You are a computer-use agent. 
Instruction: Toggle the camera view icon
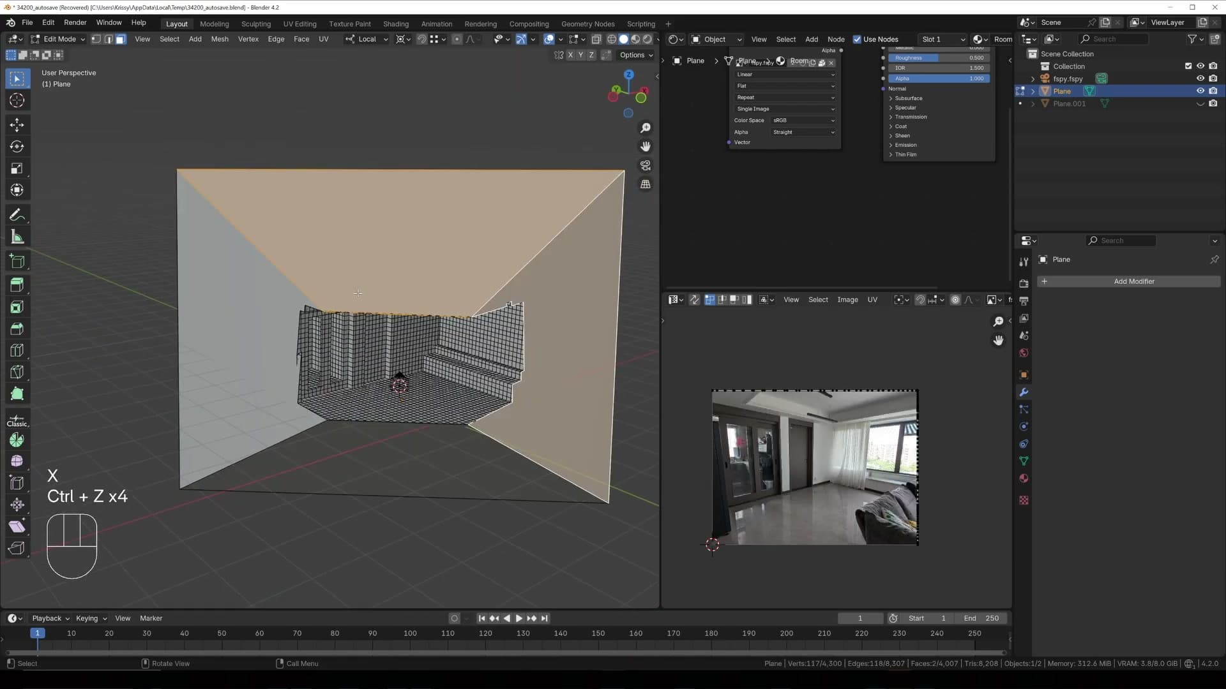[646, 165]
